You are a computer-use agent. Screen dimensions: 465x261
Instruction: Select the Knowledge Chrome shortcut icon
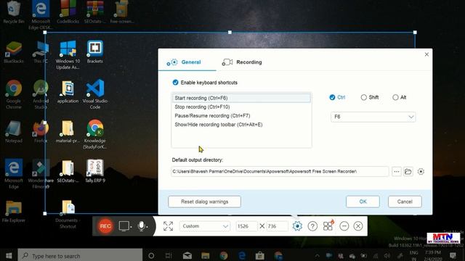click(x=95, y=134)
